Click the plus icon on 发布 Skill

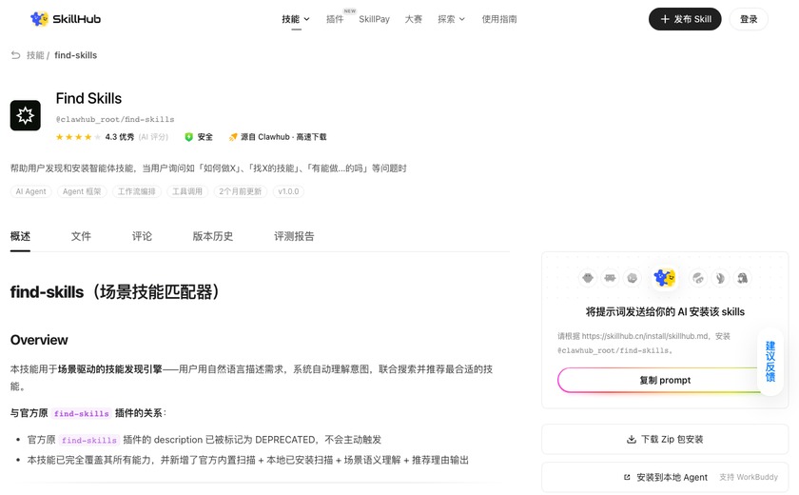tap(665, 19)
